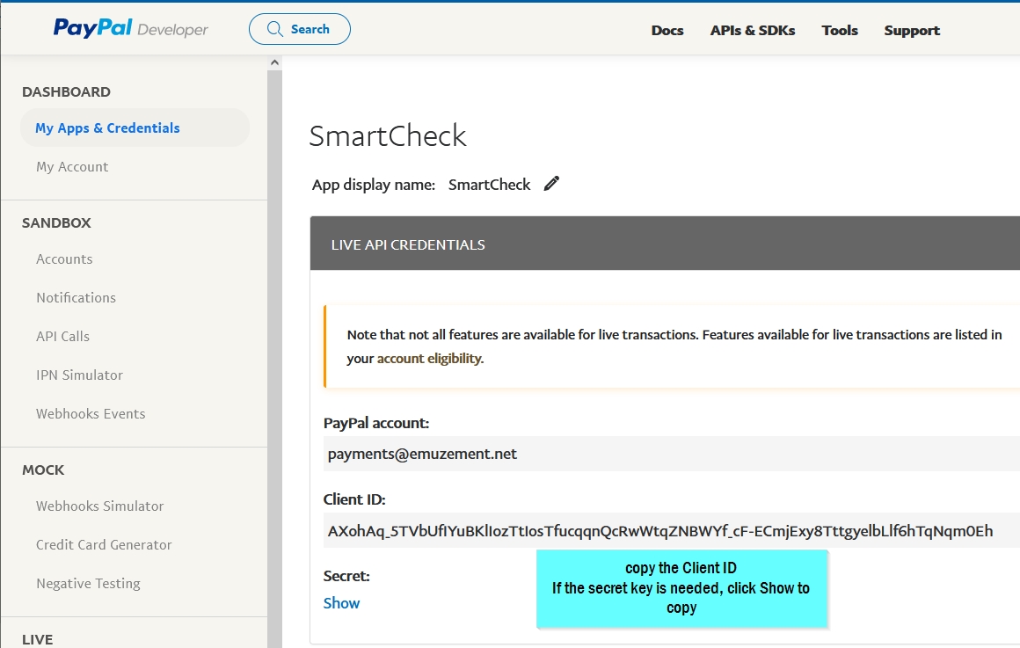
Task: Open the Search button
Action: point(299,29)
